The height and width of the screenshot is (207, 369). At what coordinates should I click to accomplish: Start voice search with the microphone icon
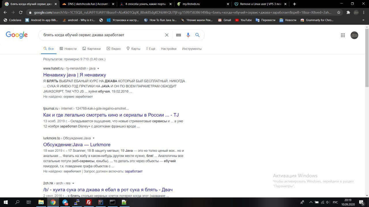pyautogui.click(x=188, y=35)
